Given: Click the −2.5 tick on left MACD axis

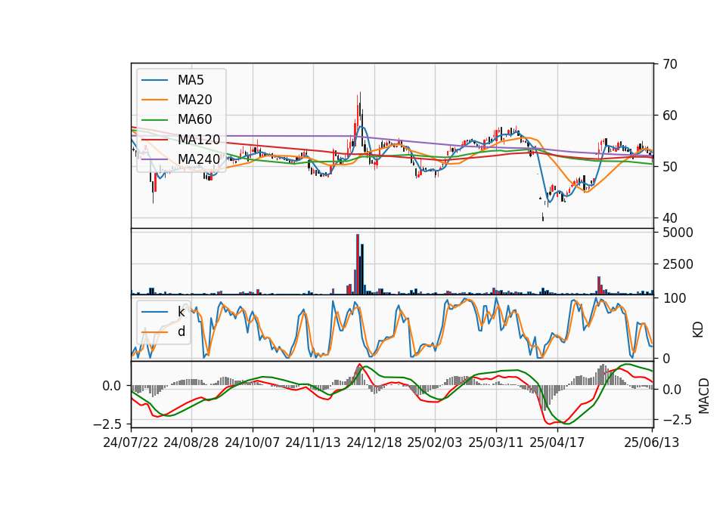Looking at the screenshot, I should pyautogui.click(x=107, y=424).
